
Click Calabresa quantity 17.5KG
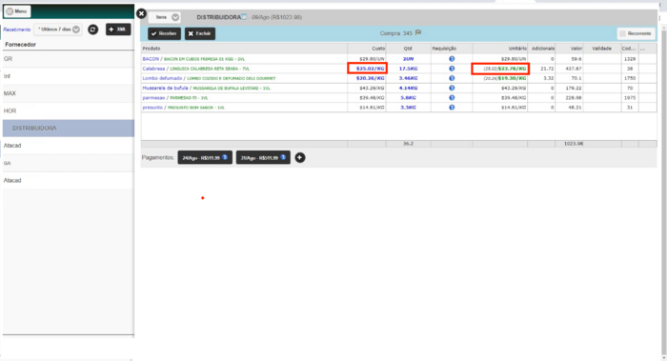click(409, 69)
